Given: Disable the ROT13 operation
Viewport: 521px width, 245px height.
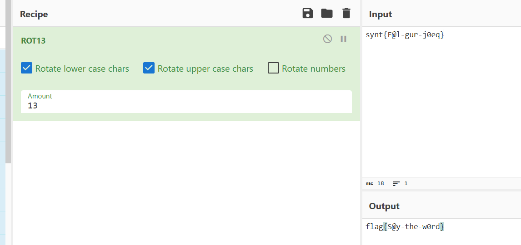Looking at the screenshot, I should click(327, 39).
